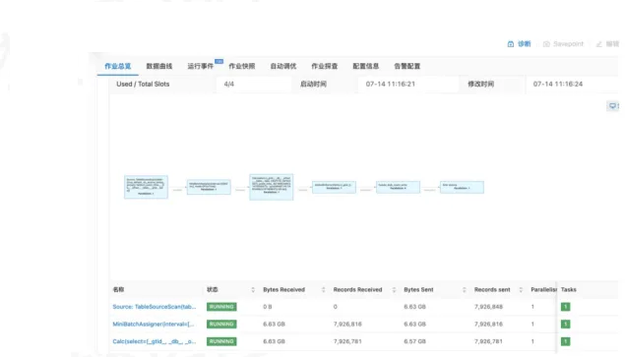Open the MiniBatchAssigner operator link
This screenshot has width=625, height=357.
click(x=154, y=324)
